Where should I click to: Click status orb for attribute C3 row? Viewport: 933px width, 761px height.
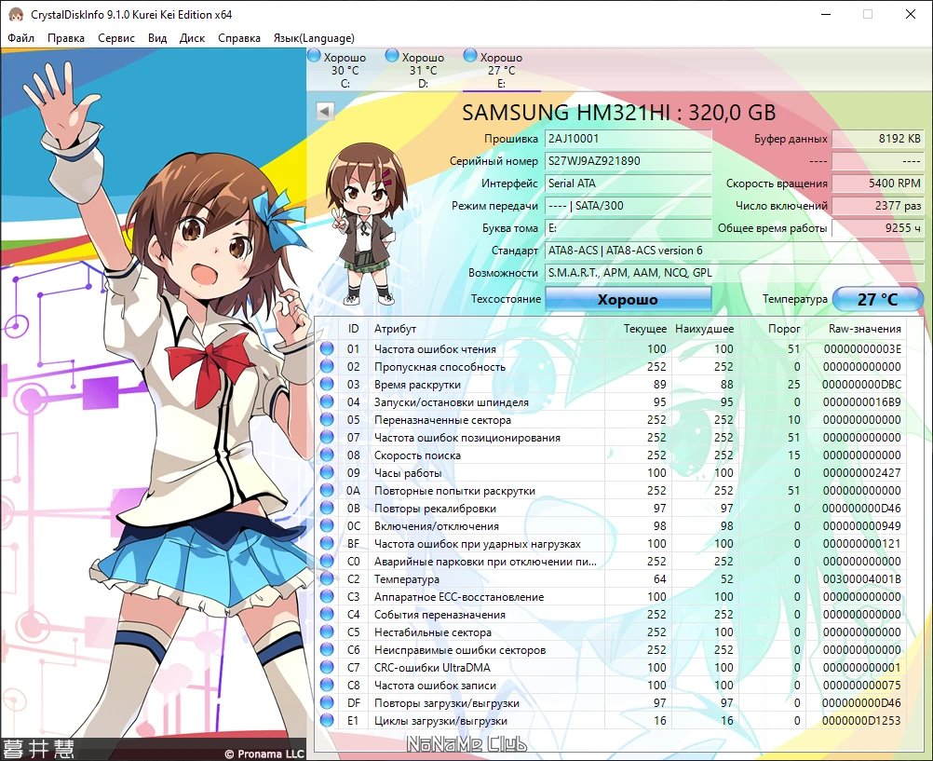point(327,597)
